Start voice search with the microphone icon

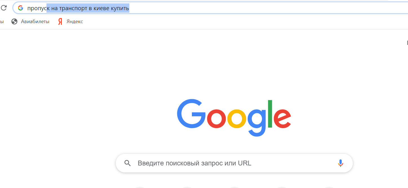pos(340,163)
